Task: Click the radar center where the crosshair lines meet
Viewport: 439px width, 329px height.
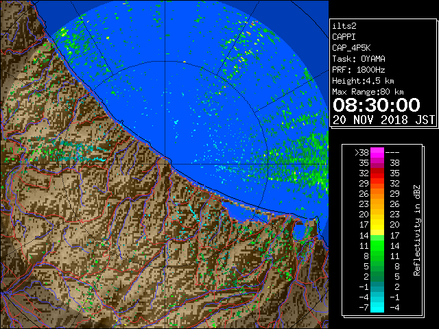Action: (165, 164)
